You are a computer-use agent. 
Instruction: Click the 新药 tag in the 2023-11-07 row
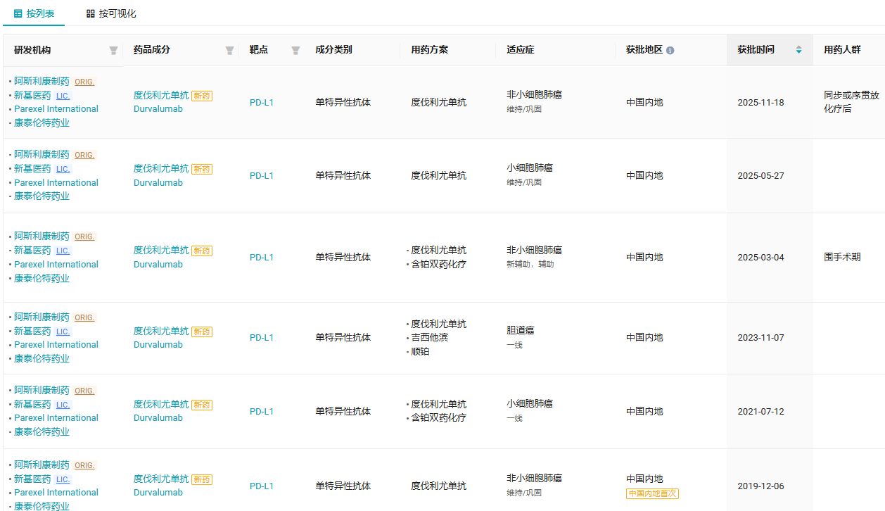pos(202,332)
